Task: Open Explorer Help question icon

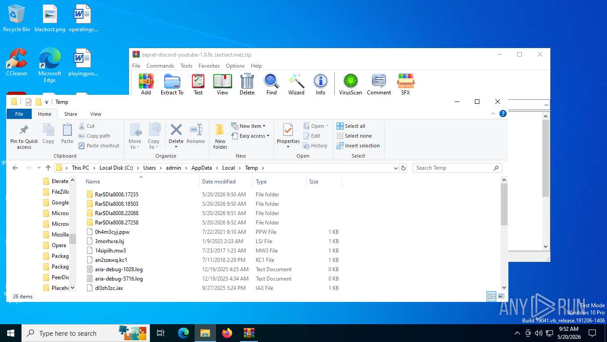Action: [x=503, y=114]
